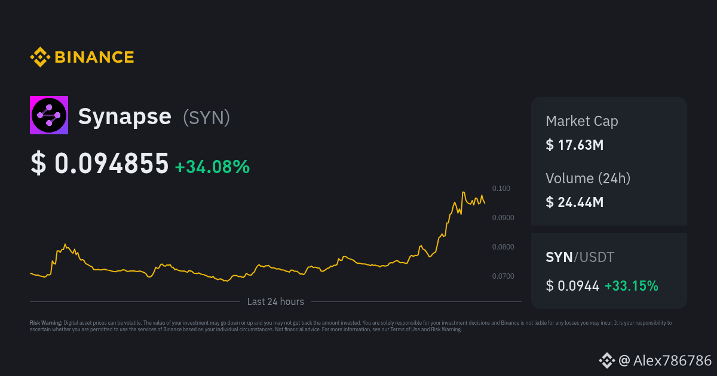Click the 0.100 axis label
Screen dimensions: 717x376
pyautogui.click(x=501, y=189)
